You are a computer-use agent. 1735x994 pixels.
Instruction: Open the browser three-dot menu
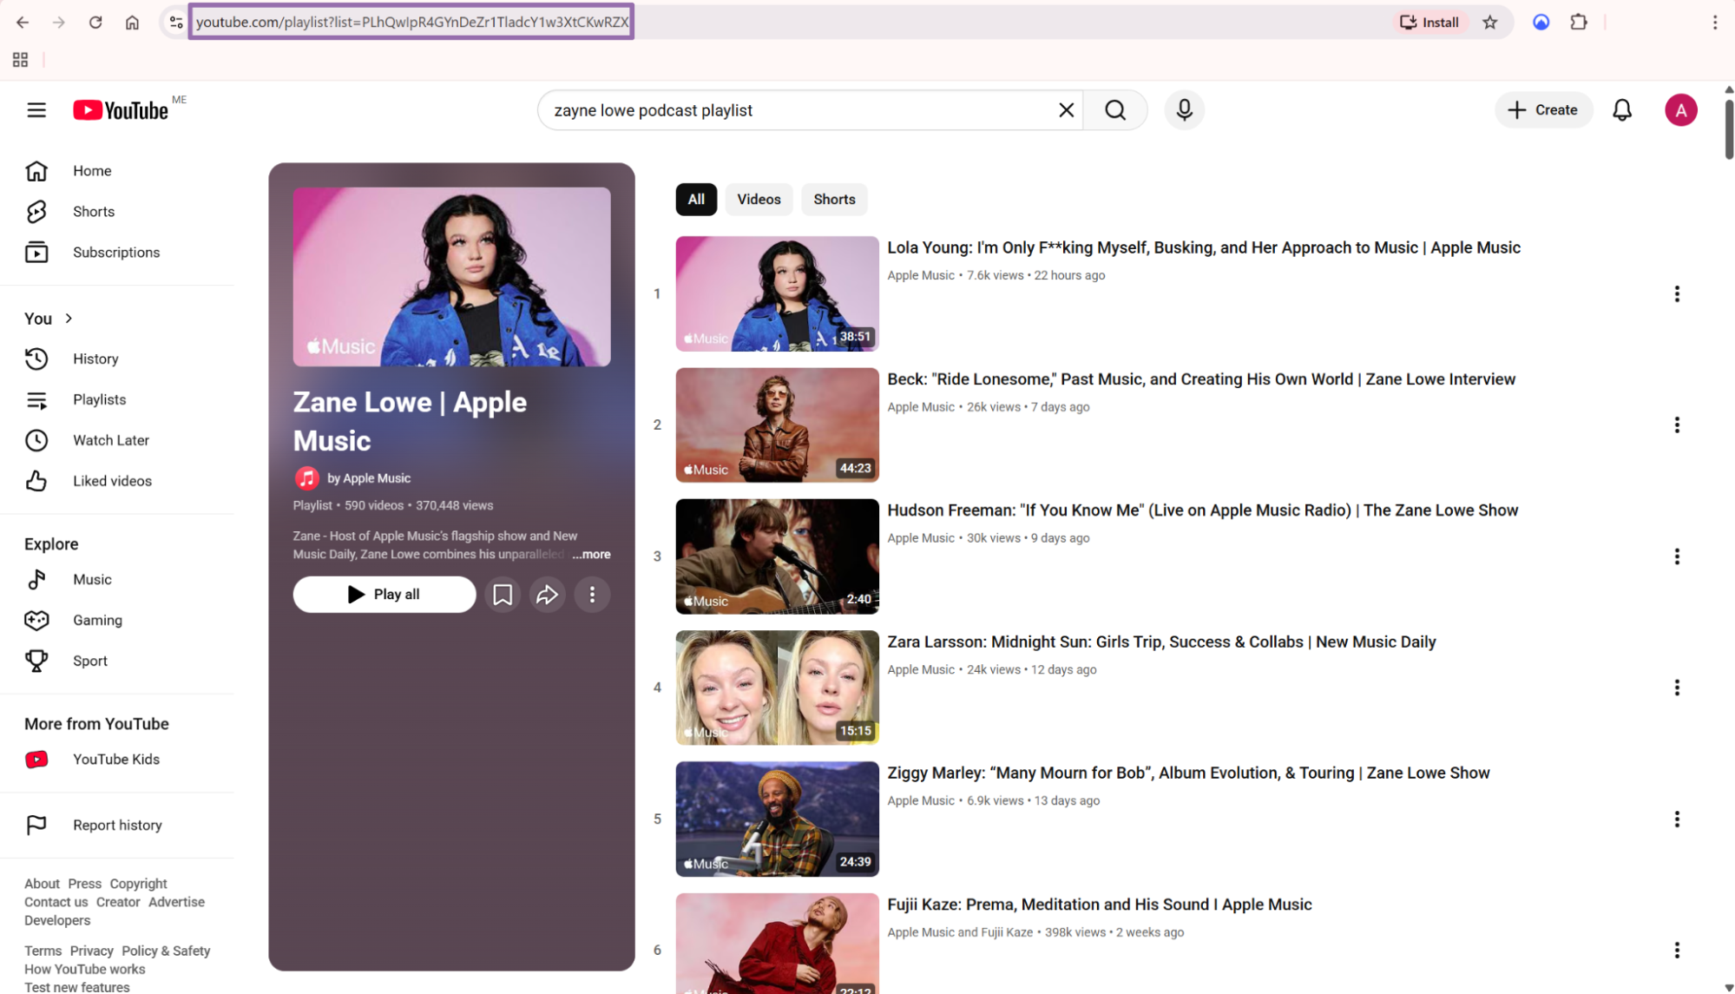(x=1714, y=23)
